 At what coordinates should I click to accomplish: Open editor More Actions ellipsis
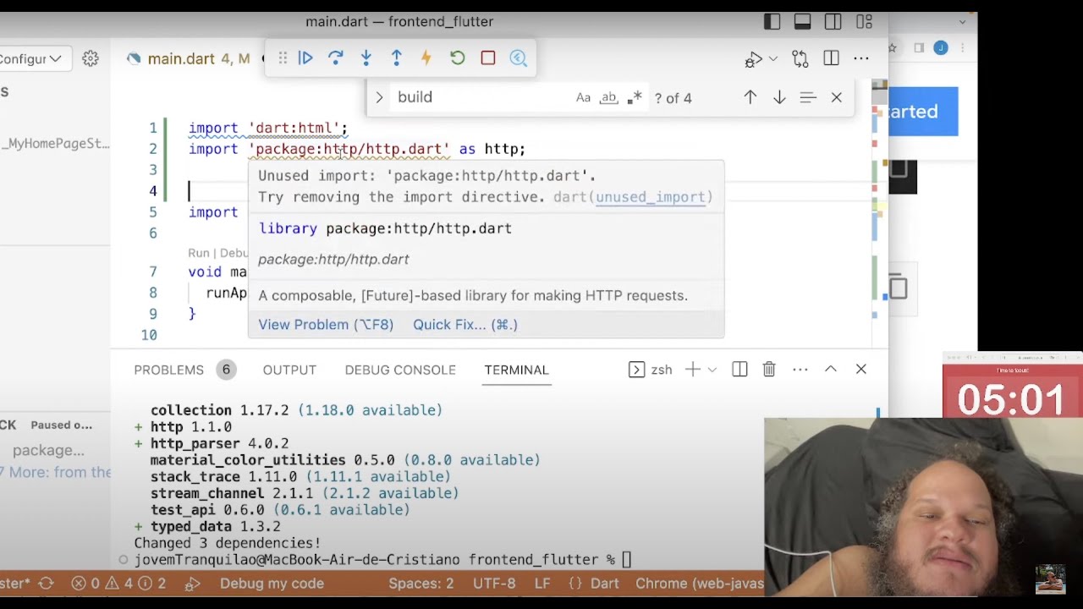(861, 58)
